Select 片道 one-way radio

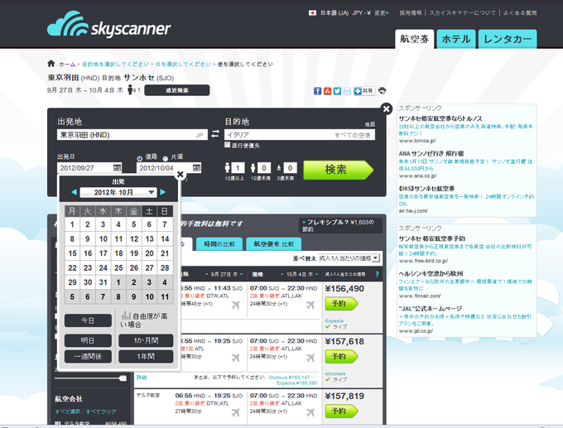(x=165, y=158)
